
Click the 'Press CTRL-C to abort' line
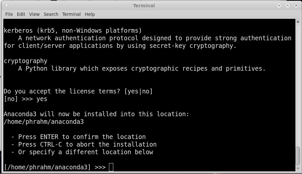pos(84,144)
